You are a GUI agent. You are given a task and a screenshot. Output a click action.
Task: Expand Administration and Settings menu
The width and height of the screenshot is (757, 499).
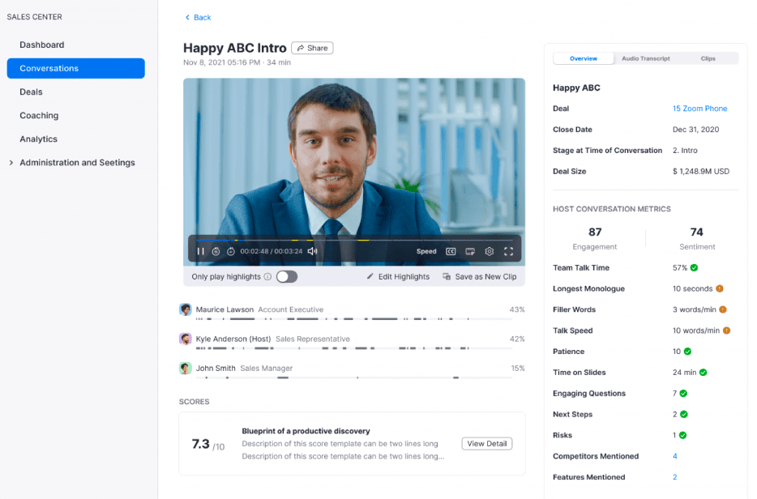click(11, 163)
